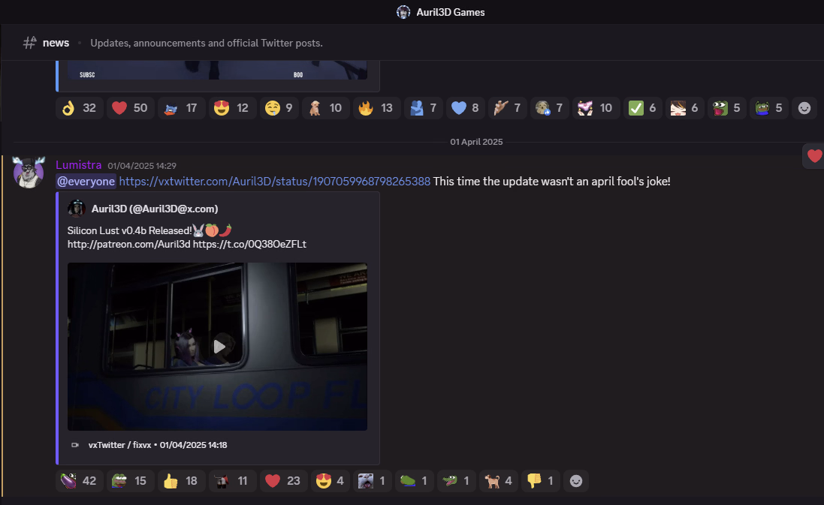Click the @everyone mention
824x505 pixels.
86,182
